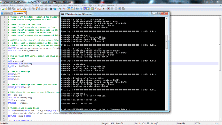Click the Stop macro recording icon

112,9
